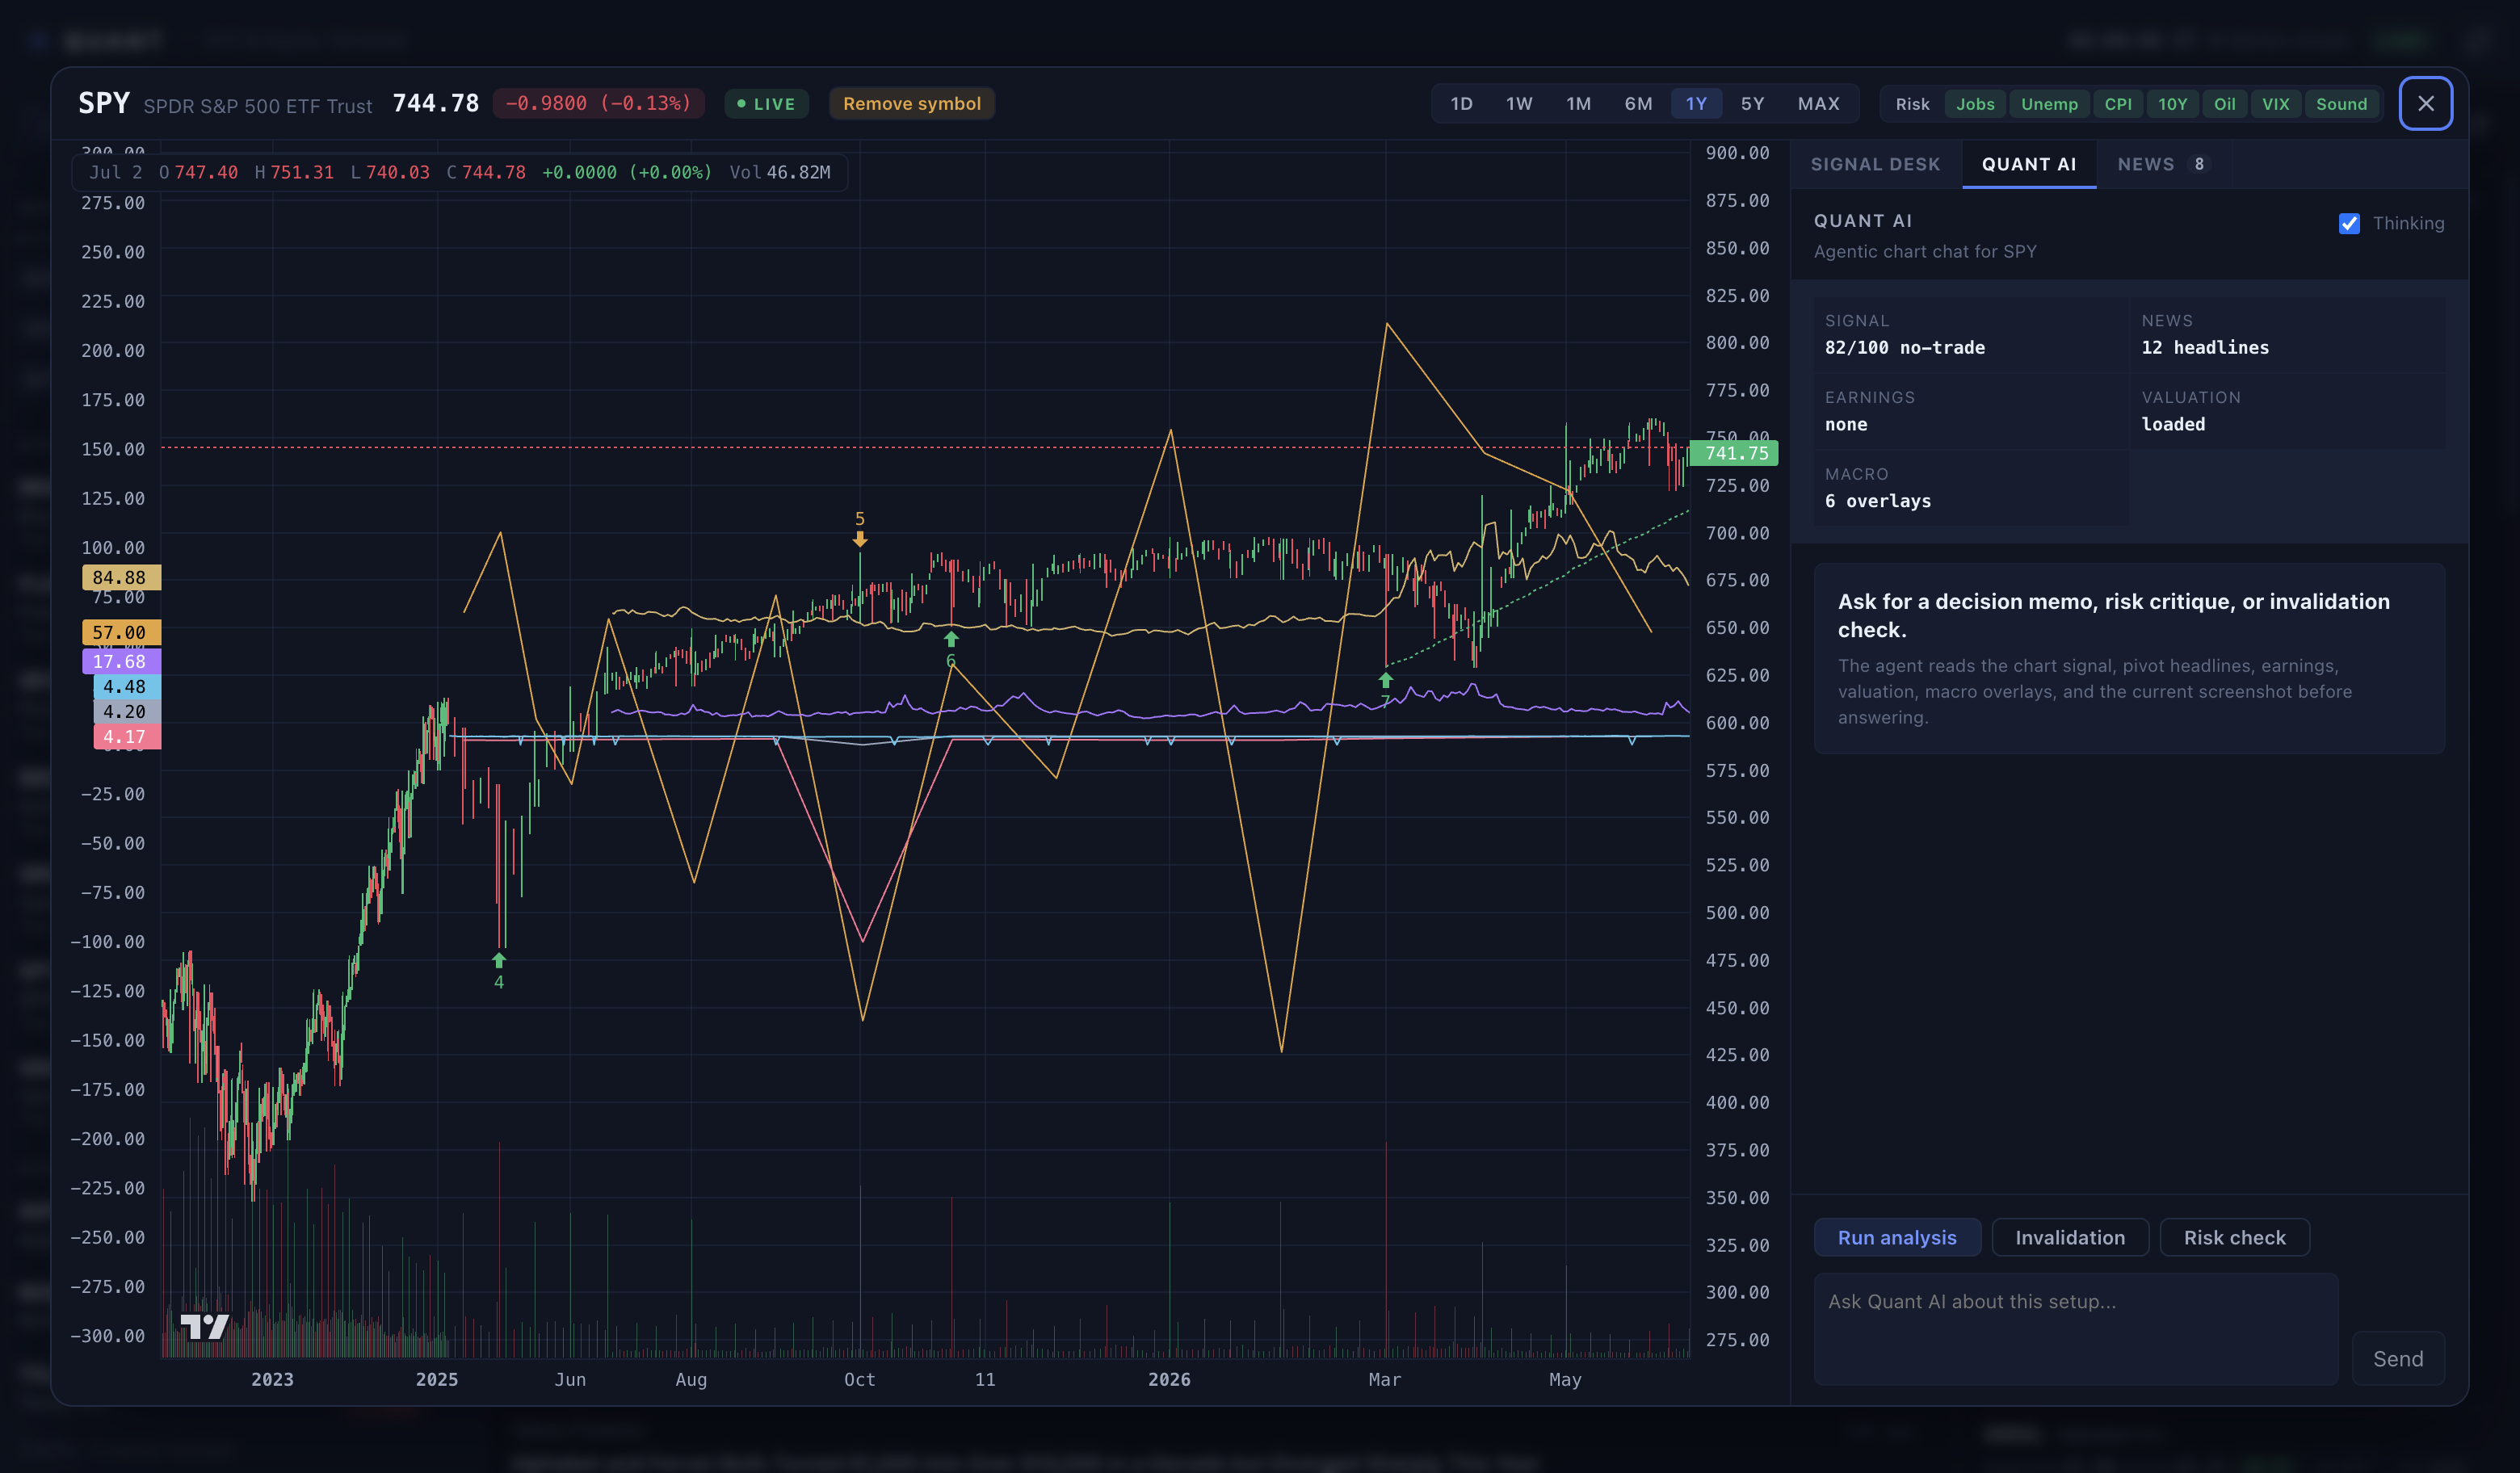Toggle the Oil overlay
Screen dimensions: 2520x1473
click(x=2224, y=104)
